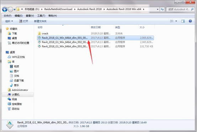Click the address bar folder icon
197x132 pixels.
(x=18, y=9)
